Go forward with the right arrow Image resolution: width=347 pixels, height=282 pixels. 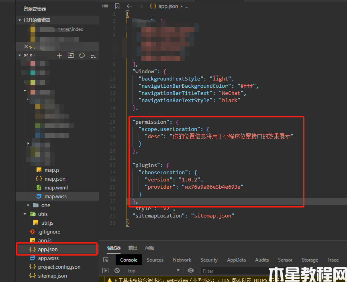coord(141,6)
